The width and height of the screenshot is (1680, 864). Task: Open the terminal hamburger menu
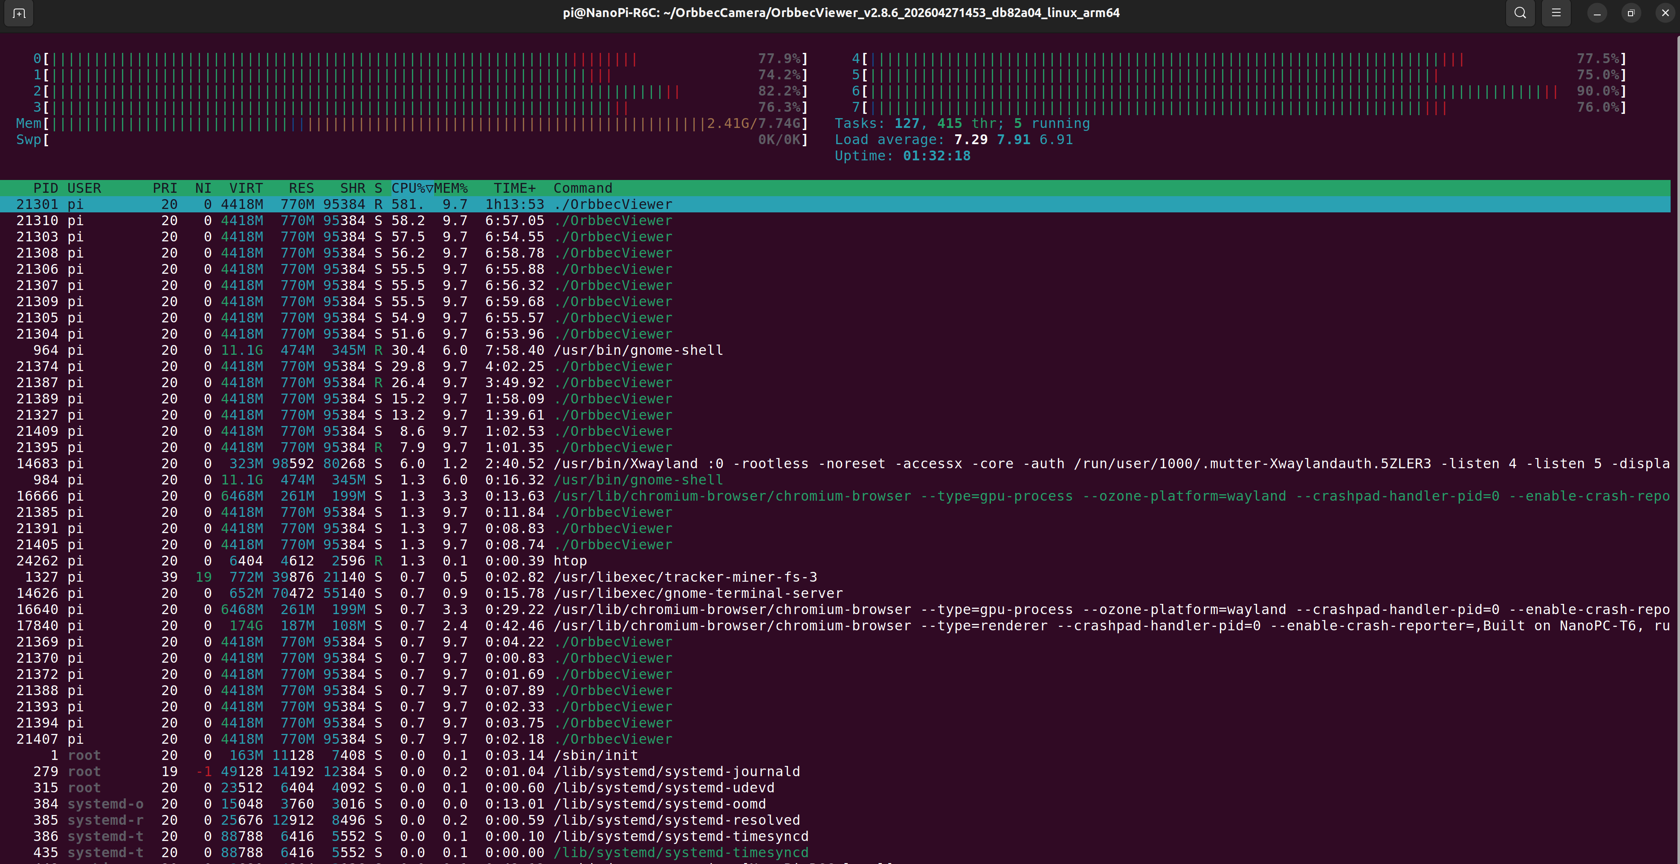coord(1556,13)
